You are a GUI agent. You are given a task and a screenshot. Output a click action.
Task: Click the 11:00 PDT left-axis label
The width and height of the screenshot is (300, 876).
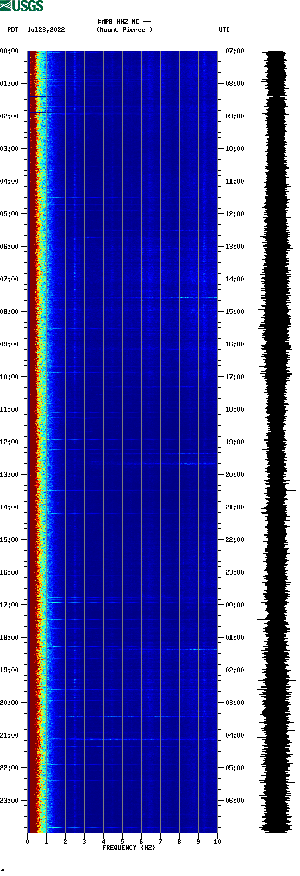9,409
